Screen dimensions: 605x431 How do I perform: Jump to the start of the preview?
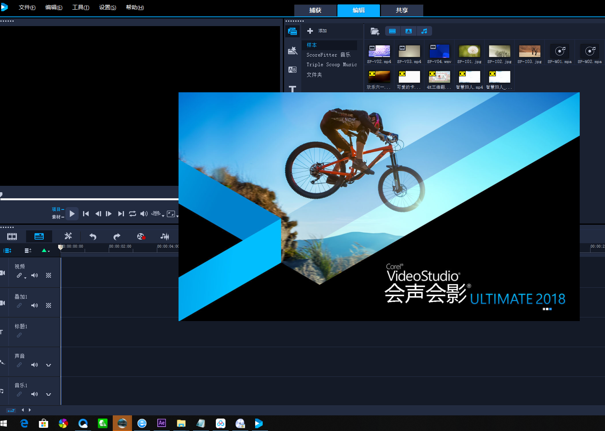[86, 213]
